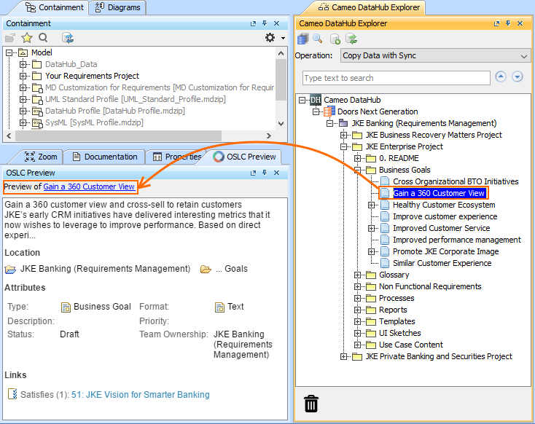The image size is (535, 424).
Task: Expand JKE Private Banking and Securities Project
Action: [x=343, y=356]
